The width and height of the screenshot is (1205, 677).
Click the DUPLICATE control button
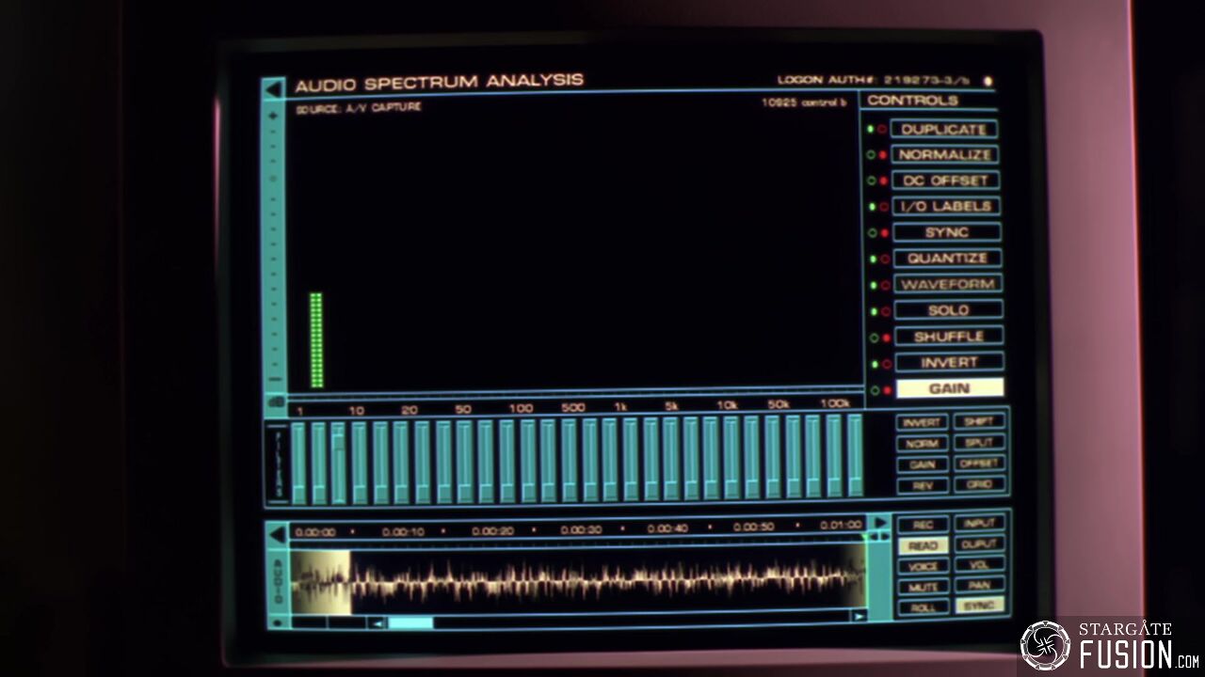[944, 129]
